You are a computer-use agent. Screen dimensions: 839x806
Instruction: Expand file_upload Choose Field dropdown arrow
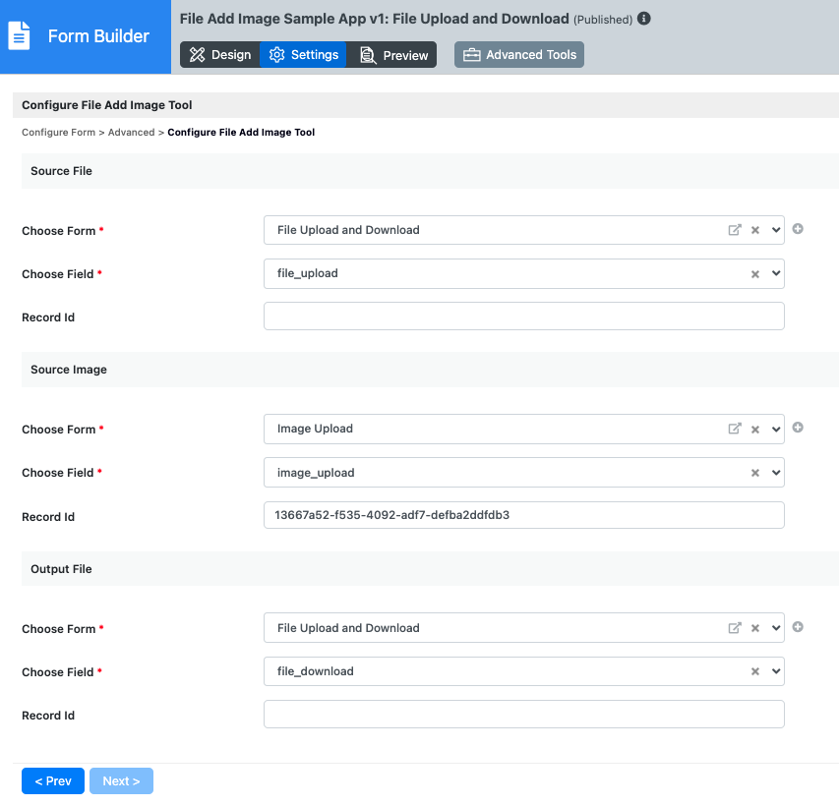(776, 274)
